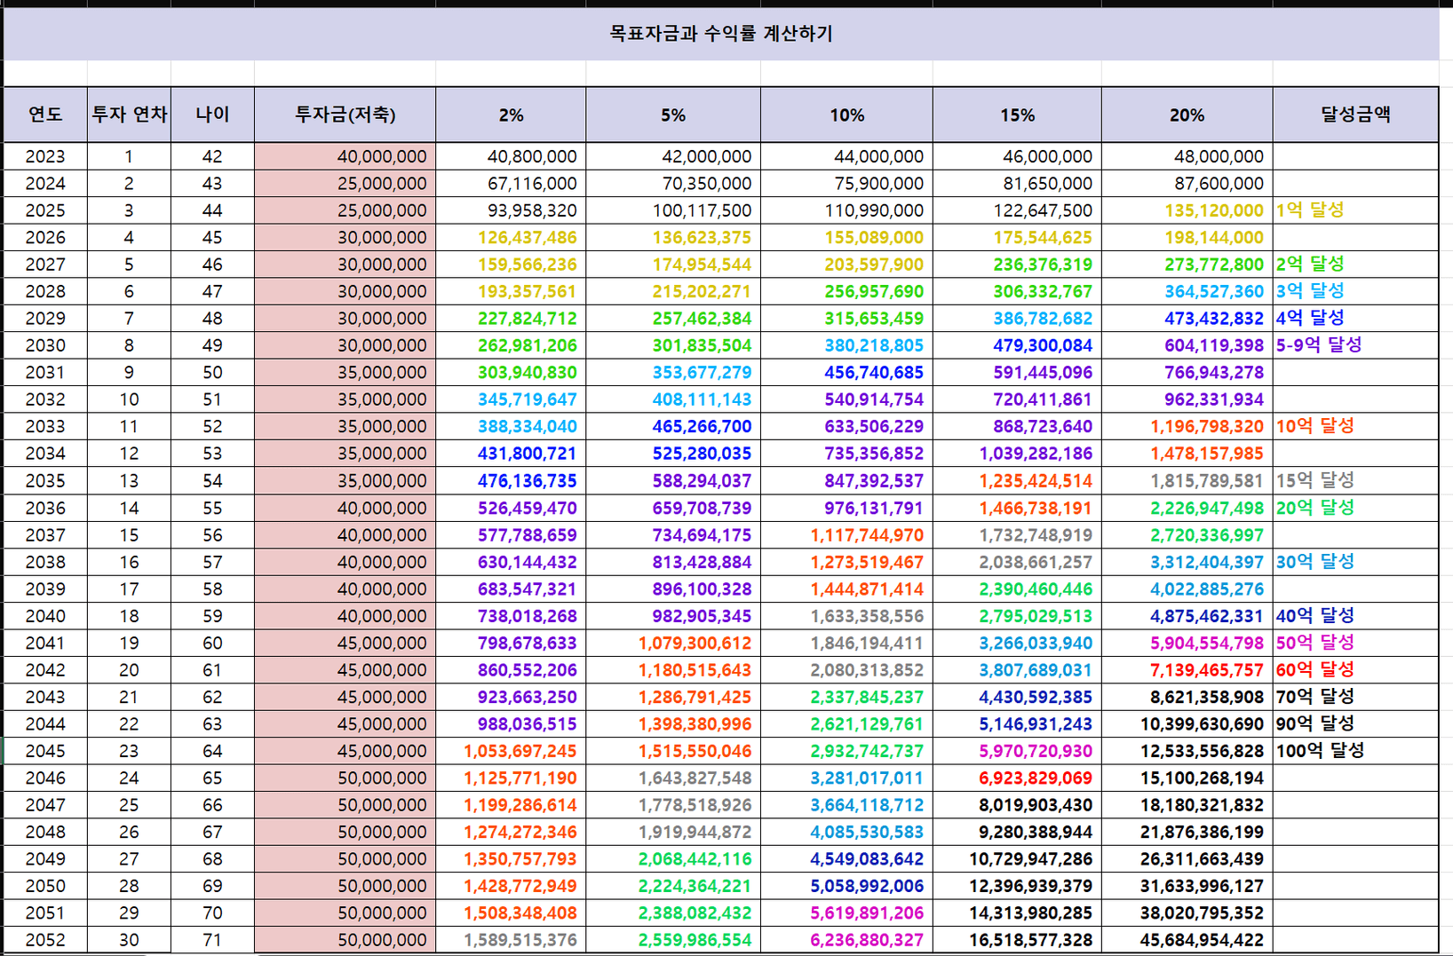The image size is (1453, 956).
Task: Select cell 1,039,282,186 in 15% column
Action: (x=1017, y=454)
